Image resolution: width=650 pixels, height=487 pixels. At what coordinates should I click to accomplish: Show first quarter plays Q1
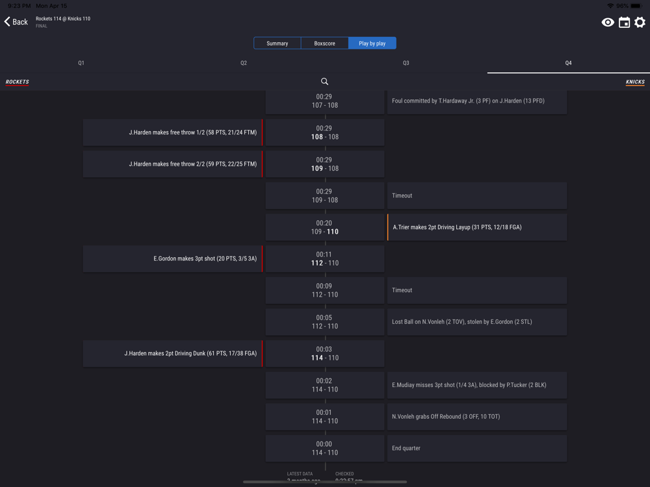pos(81,63)
